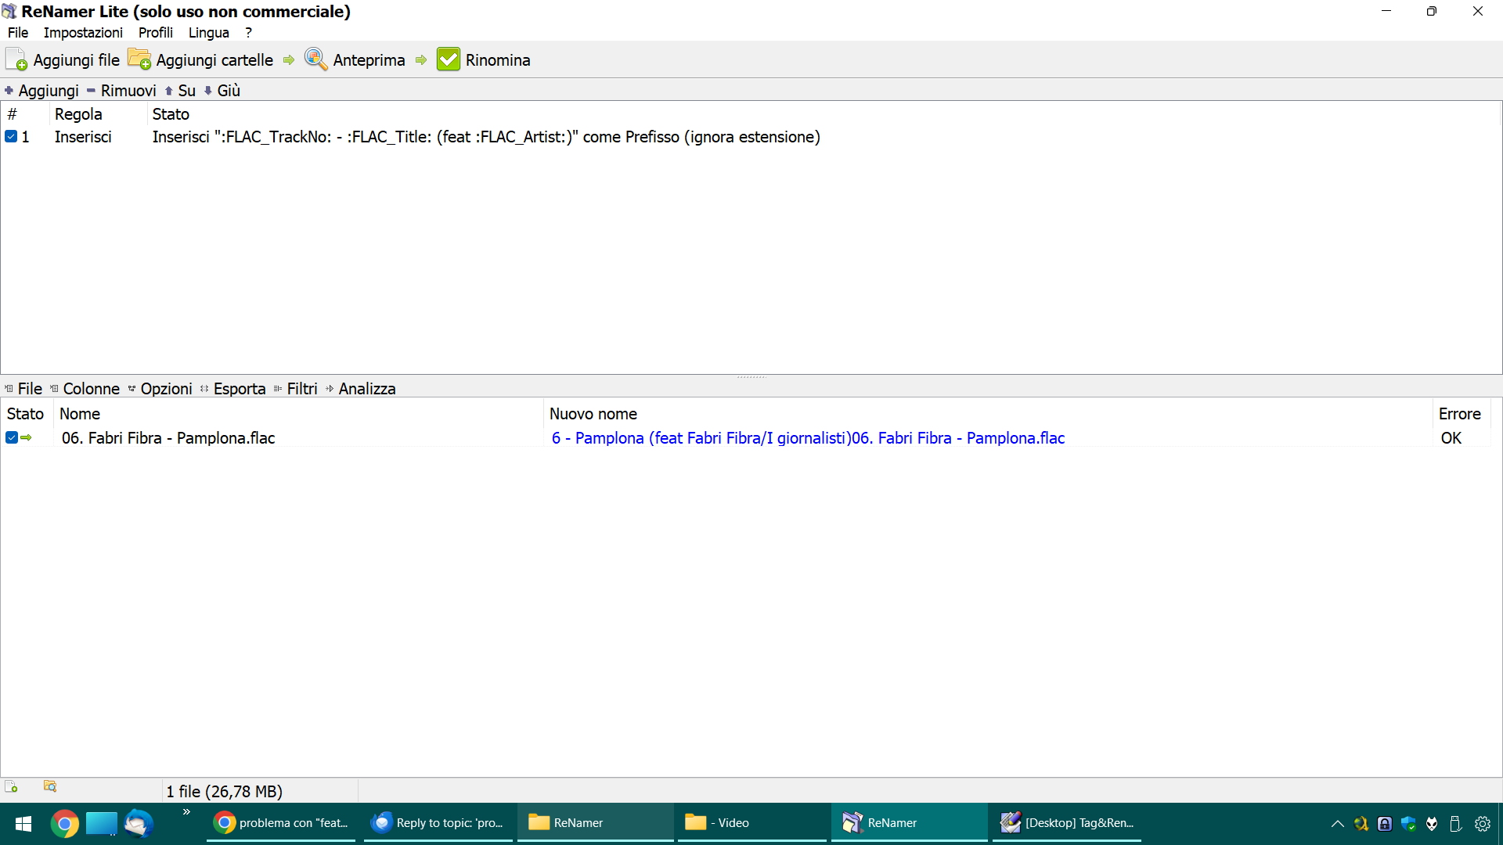Click the Rimuovi rule button
This screenshot has height=845, width=1503.
pyautogui.click(x=128, y=91)
